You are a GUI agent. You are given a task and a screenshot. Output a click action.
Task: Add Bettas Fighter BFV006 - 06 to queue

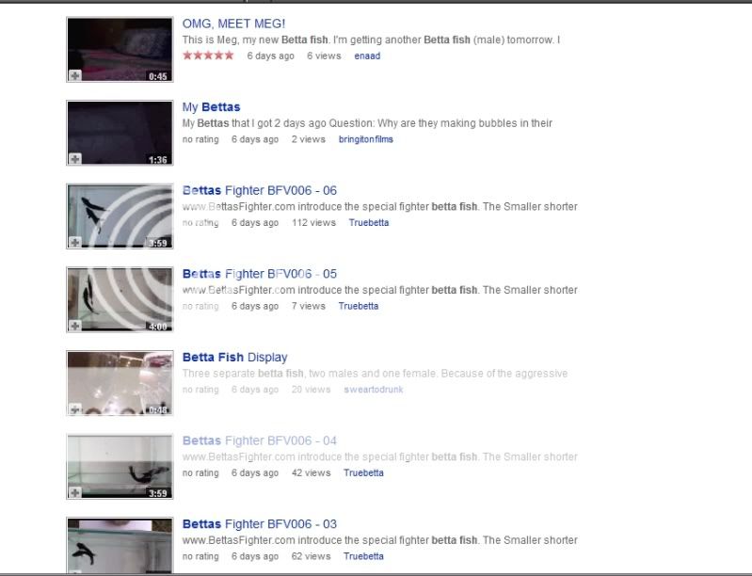pyautogui.click(x=74, y=242)
